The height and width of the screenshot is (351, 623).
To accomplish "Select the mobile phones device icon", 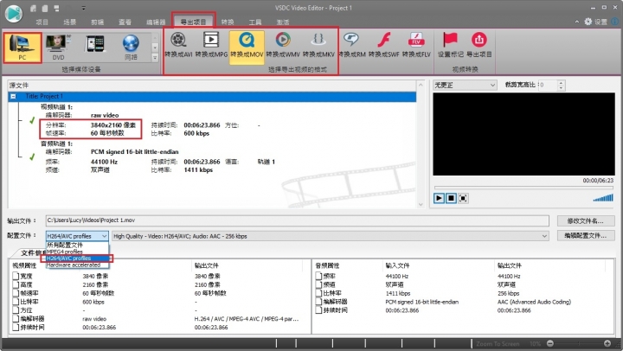I will [x=95, y=44].
